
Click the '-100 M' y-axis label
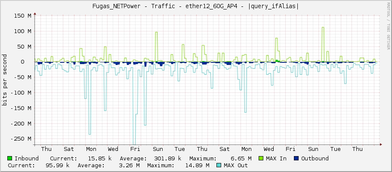point(21,93)
